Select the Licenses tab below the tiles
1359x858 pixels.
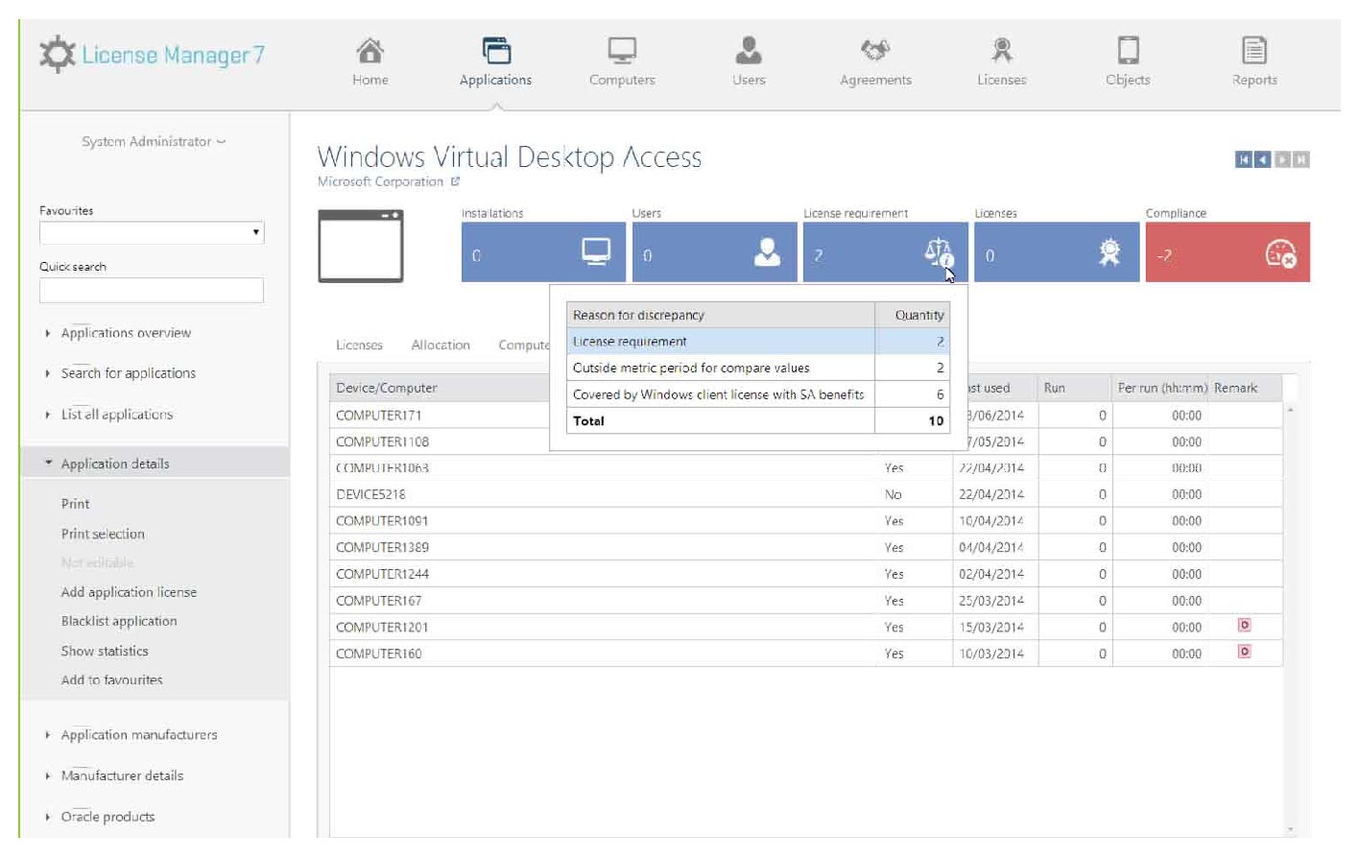pyautogui.click(x=359, y=346)
